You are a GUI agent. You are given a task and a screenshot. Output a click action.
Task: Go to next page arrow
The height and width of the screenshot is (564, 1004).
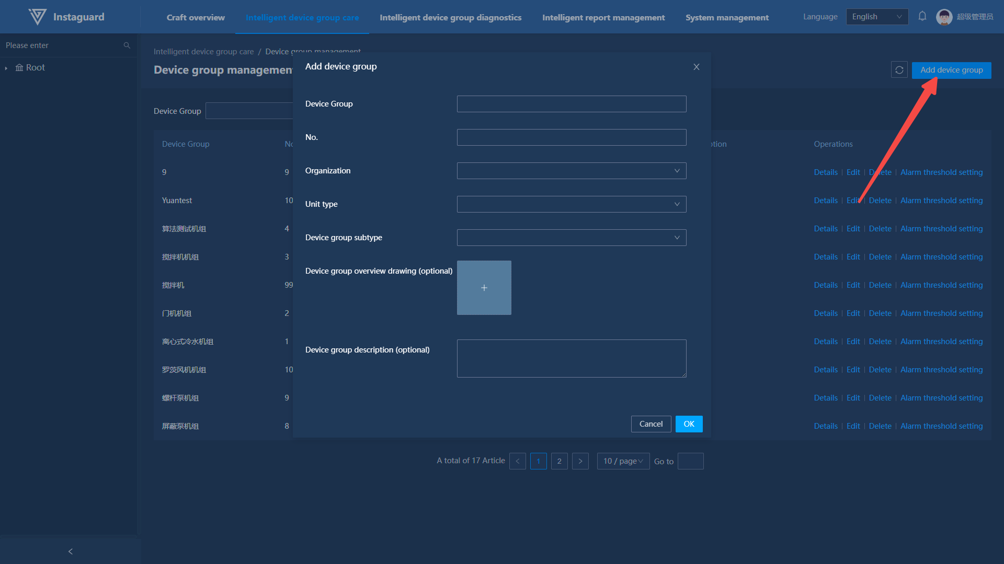(580, 461)
